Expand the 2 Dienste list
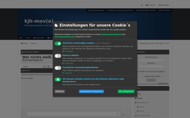190x118 pixels. coord(68,51)
